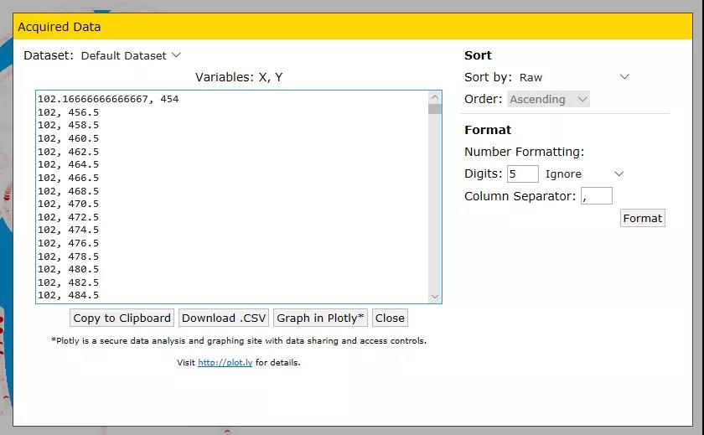Open the Ignore number formatting dropdown
The width and height of the screenshot is (704, 435).
[583, 173]
